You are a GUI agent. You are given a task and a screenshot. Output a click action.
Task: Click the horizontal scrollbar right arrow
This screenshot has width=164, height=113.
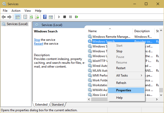click(157, 99)
